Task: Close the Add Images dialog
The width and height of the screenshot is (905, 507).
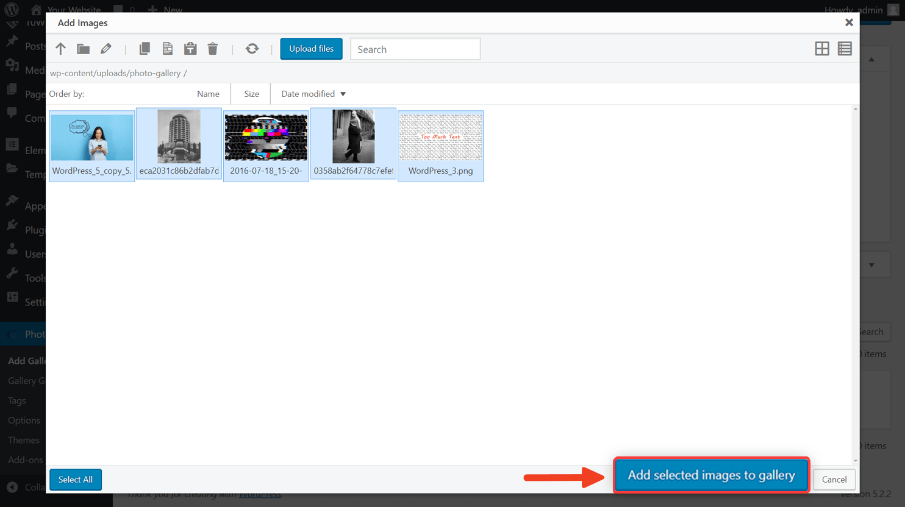Action: [849, 23]
